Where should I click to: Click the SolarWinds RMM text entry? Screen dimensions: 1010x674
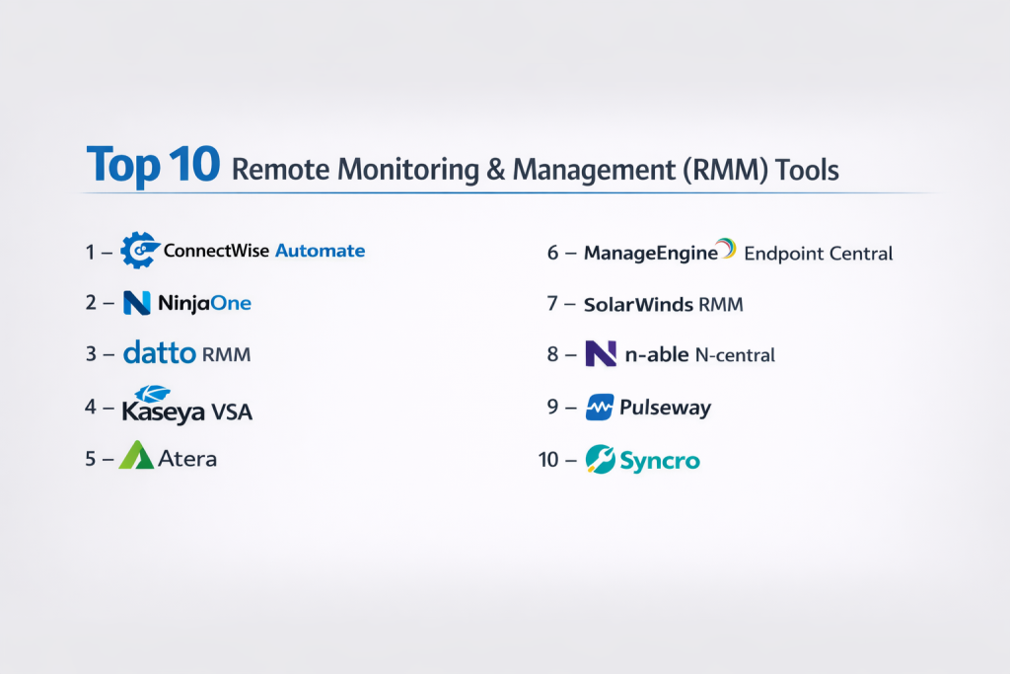click(x=663, y=305)
